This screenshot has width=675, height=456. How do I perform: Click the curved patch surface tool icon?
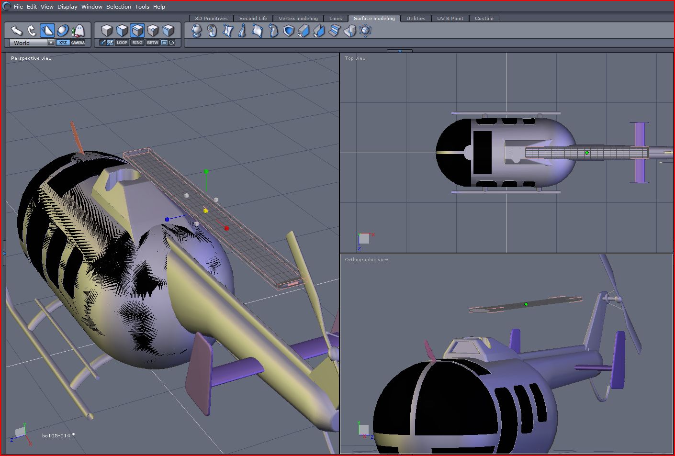258,31
